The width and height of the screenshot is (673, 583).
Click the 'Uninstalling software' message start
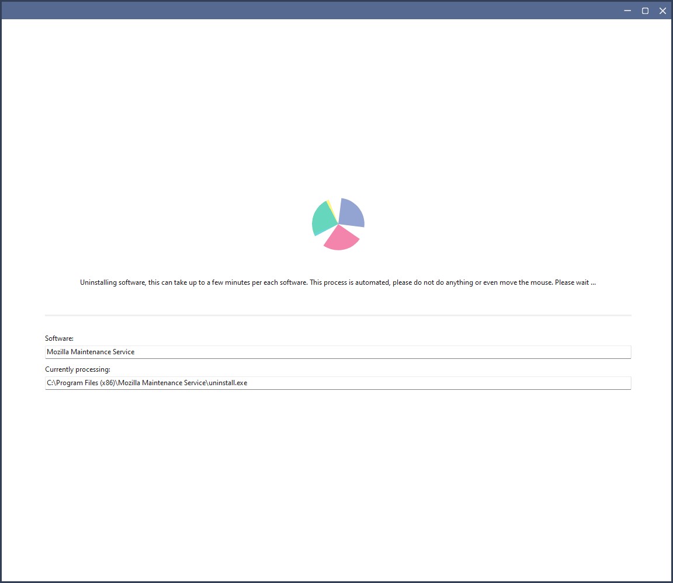tap(112, 282)
